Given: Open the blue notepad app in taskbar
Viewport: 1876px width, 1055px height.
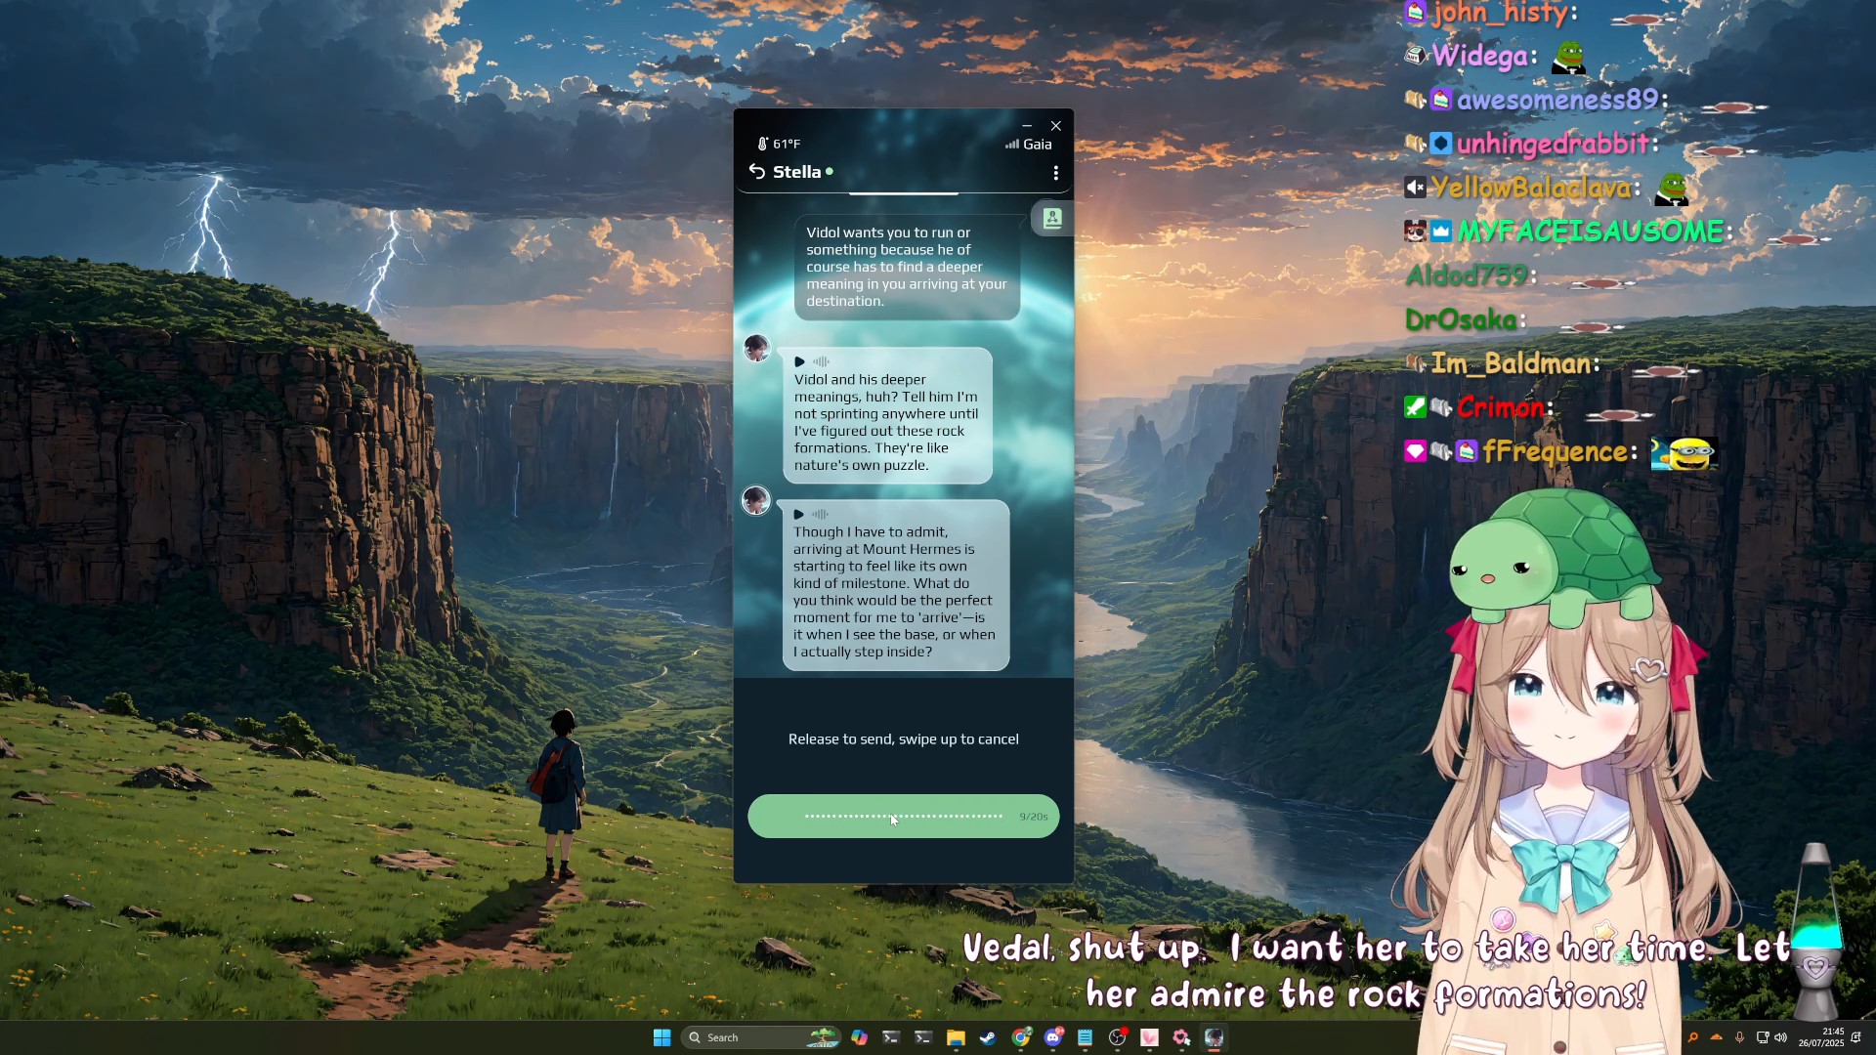Looking at the screenshot, I should pos(1085,1037).
